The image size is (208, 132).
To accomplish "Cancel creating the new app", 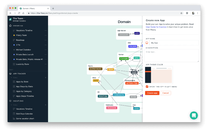I will (165, 93).
